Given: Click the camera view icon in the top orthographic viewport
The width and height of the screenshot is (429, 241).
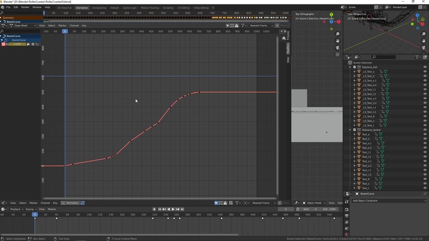Looking at the screenshot, I should pyautogui.click(x=337, y=48).
